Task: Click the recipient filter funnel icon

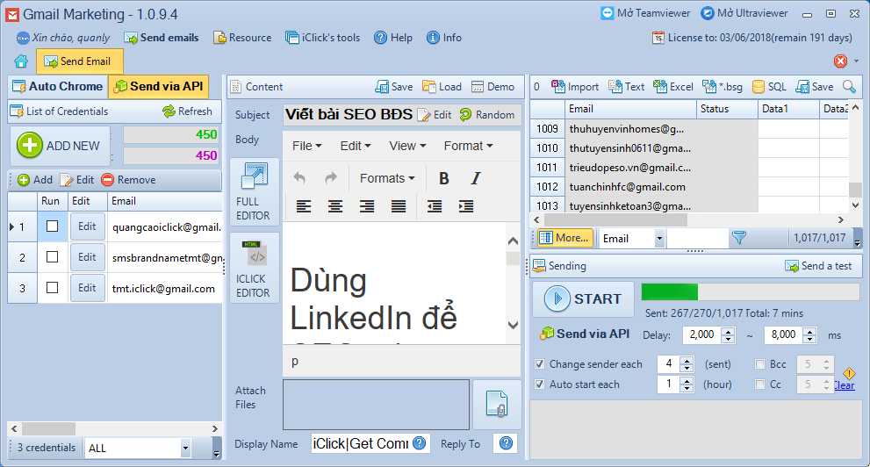Action: pyautogui.click(x=738, y=238)
